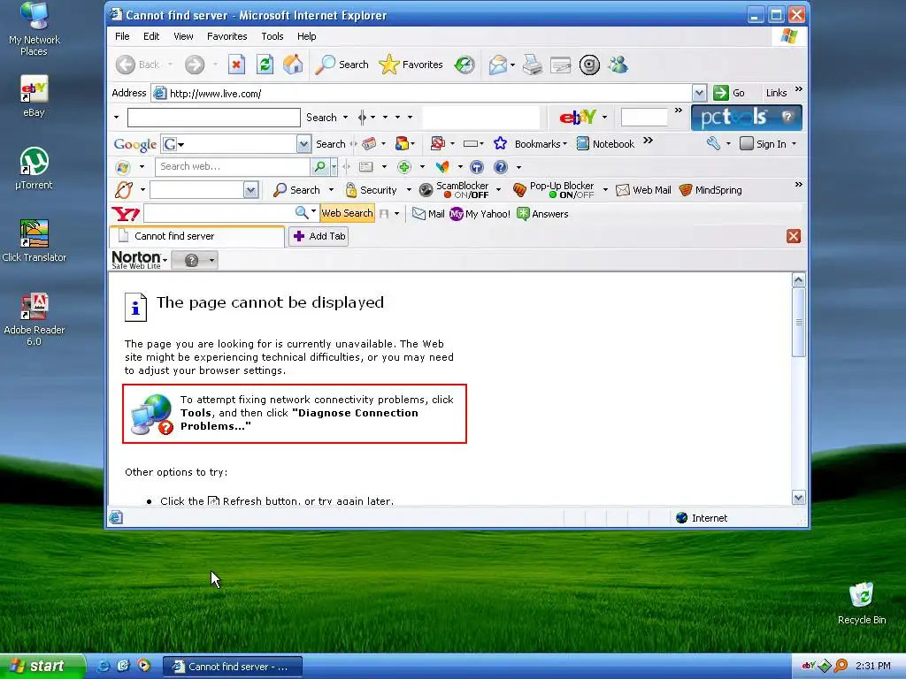906x679 pixels.
Task: Open the View menu
Action: [183, 36]
